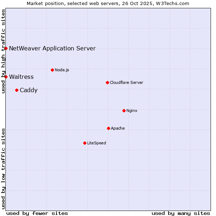Click the 'used by fewer sites' axis label
Image resolution: width=216 pixels, height=216 pixels.
tap(37, 213)
